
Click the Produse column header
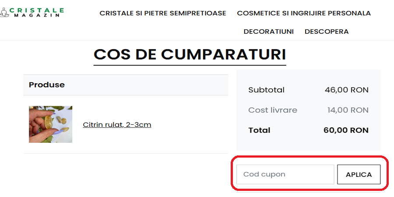point(47,85)
